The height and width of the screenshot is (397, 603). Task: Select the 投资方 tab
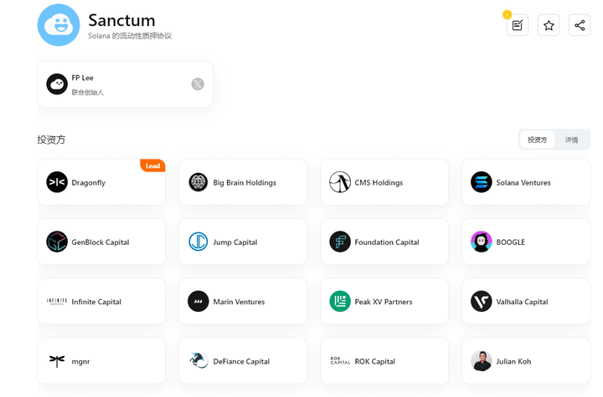[537, 140]
